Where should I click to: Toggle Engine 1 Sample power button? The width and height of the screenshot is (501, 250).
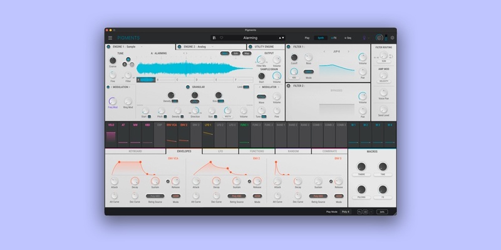tap(108, 47)
